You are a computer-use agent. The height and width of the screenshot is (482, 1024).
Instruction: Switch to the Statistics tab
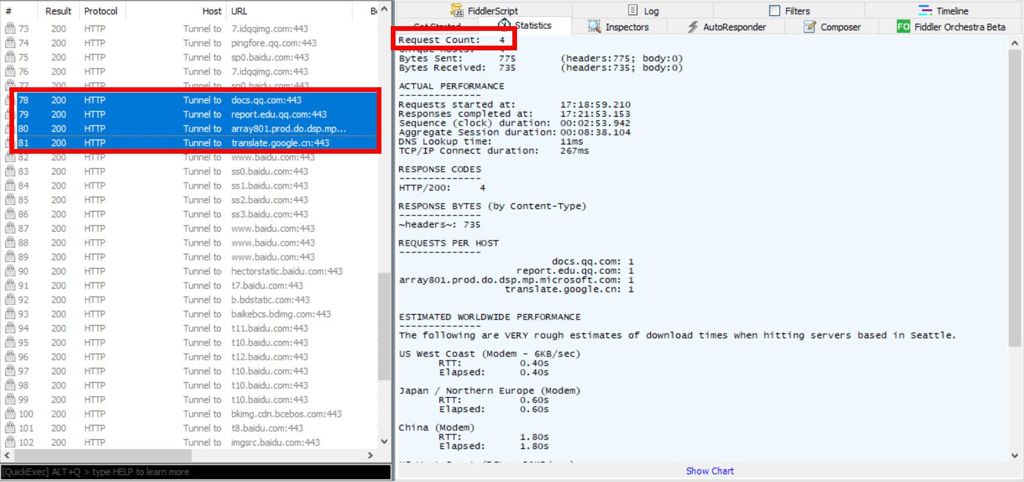tap(525, 26)
